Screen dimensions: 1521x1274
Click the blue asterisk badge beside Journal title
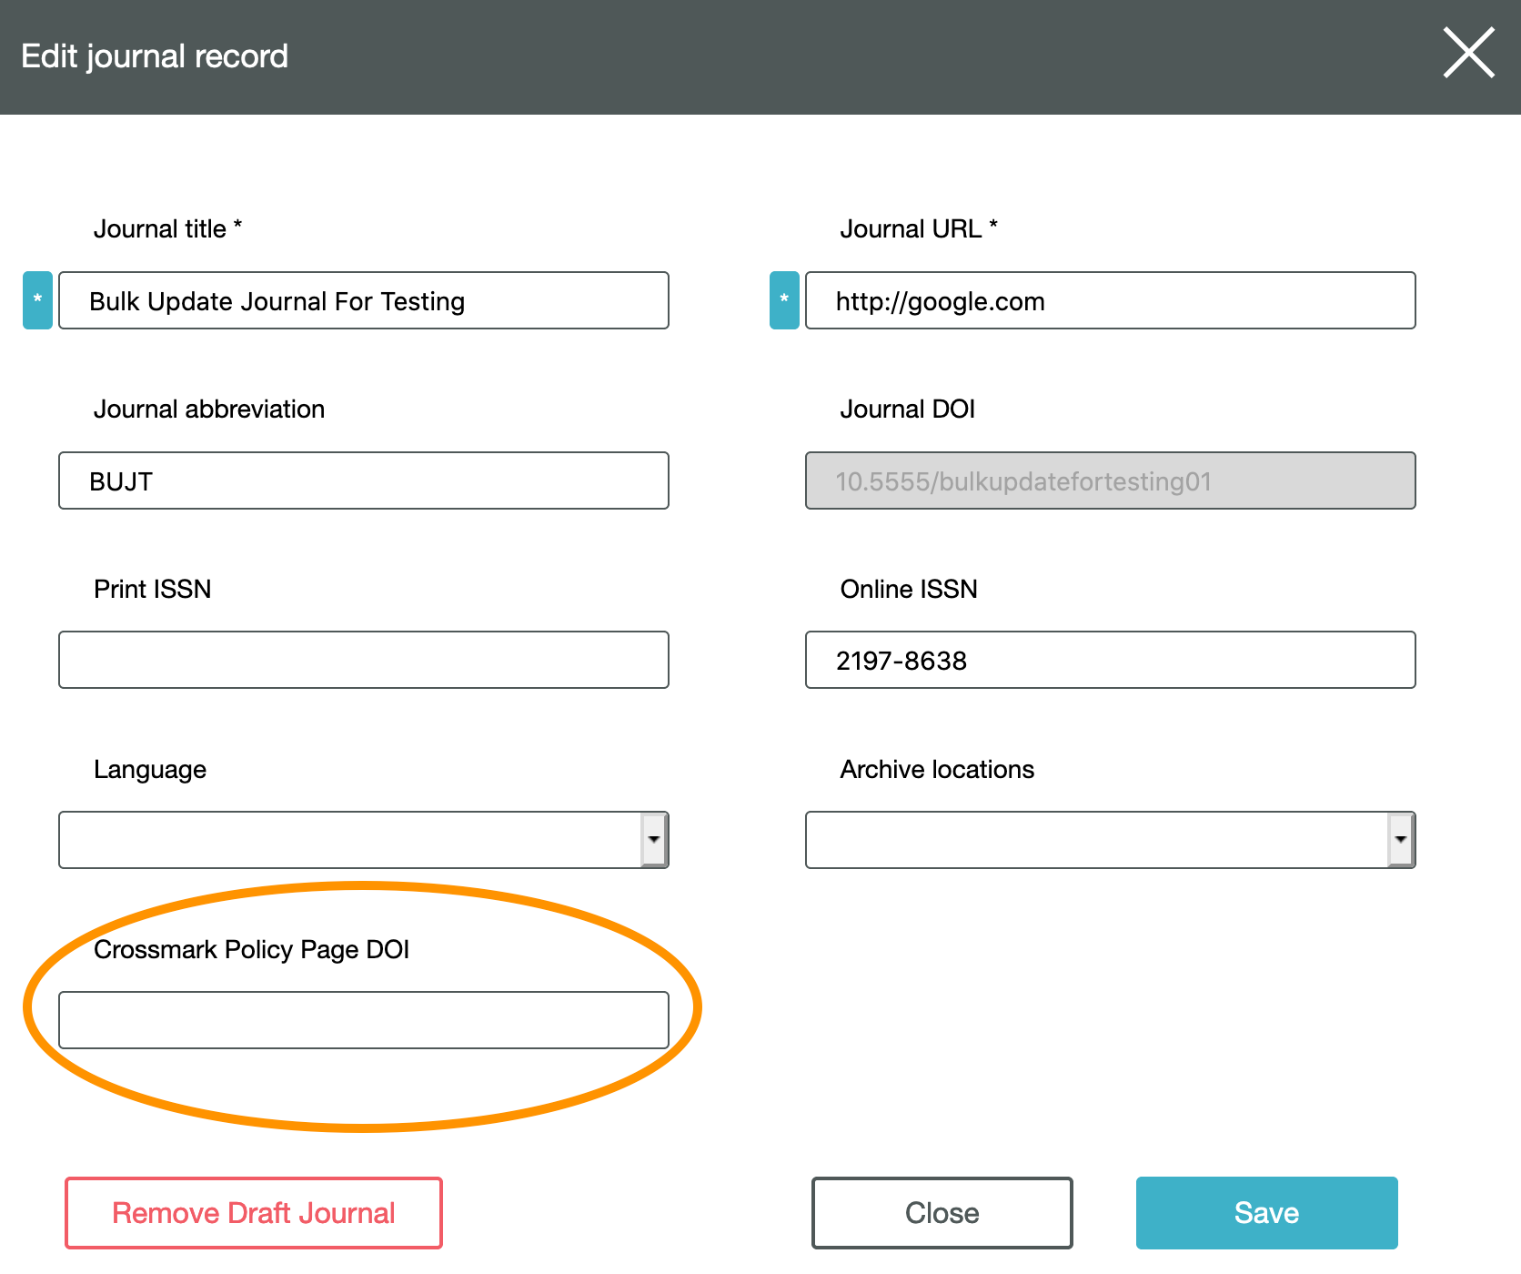point(37,300)
